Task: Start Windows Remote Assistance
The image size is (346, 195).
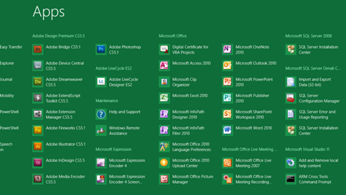Action: (x=118, y=130)
